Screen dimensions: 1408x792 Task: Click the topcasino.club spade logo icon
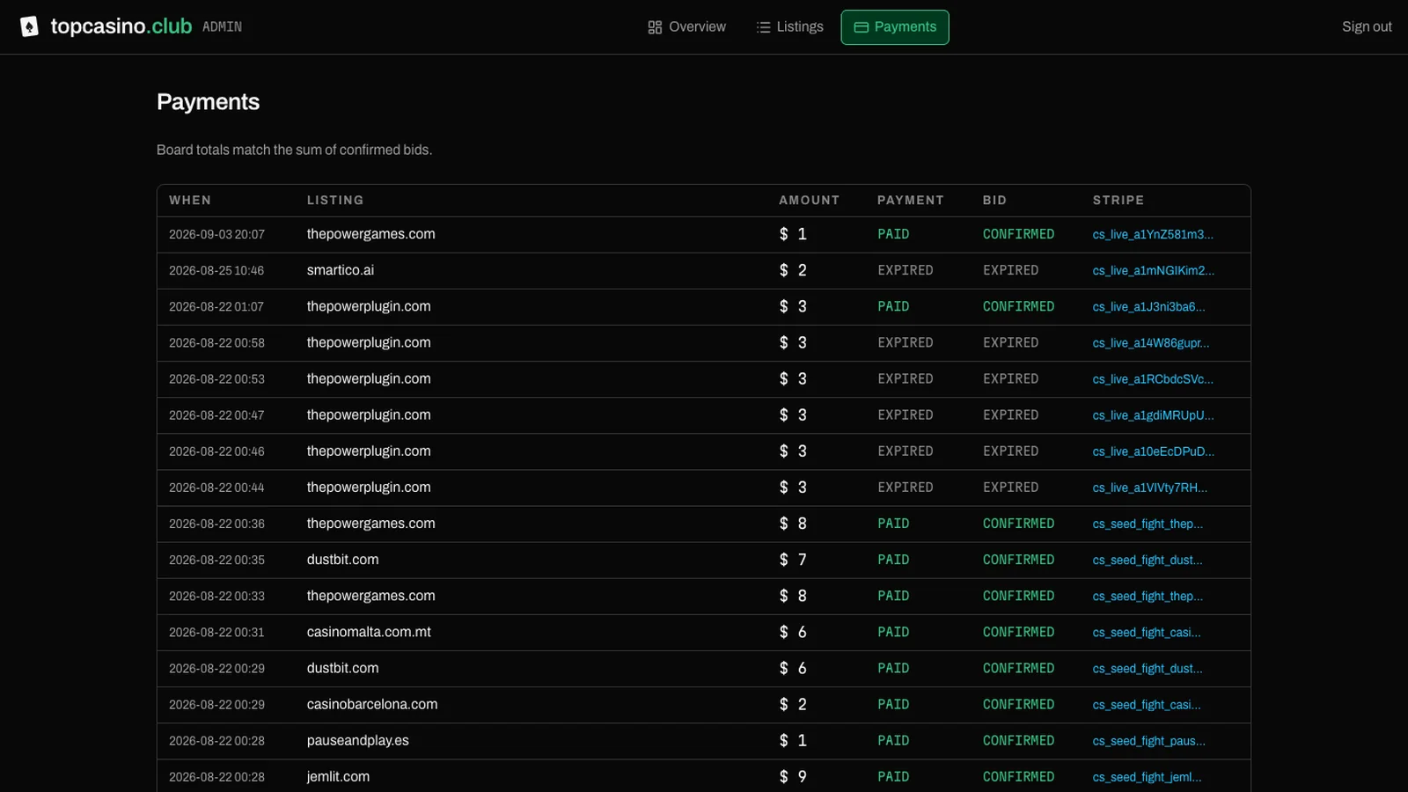point(29,26)
